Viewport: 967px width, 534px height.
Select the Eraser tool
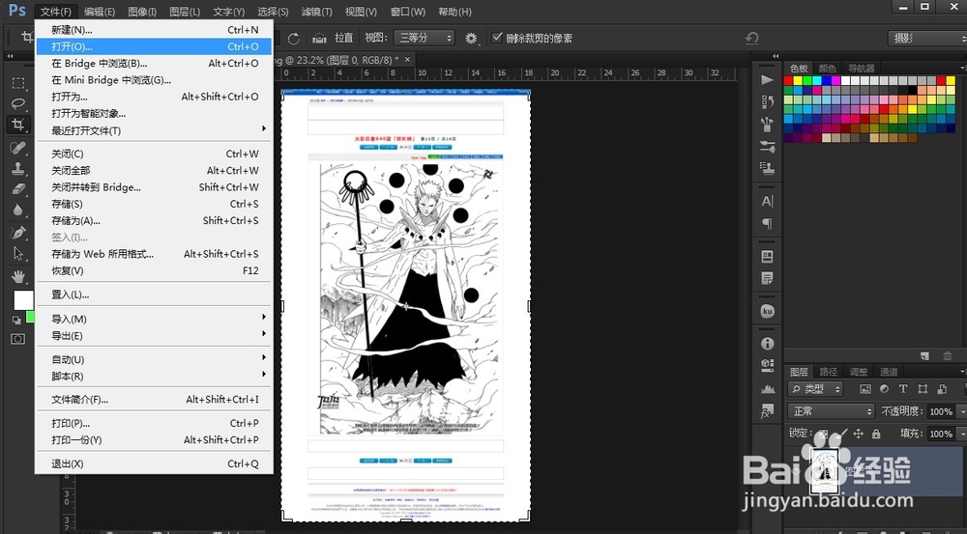(18, 188)
